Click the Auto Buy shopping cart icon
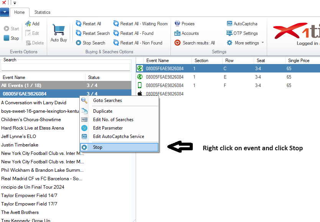320x222 pixels. pos(59,31)
